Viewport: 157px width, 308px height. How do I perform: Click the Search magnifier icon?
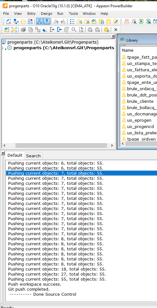tap(74, 30)
